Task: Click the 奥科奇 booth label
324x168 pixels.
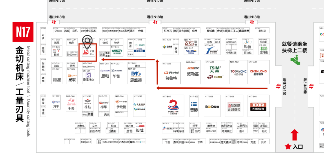Action: pos(262,31)
